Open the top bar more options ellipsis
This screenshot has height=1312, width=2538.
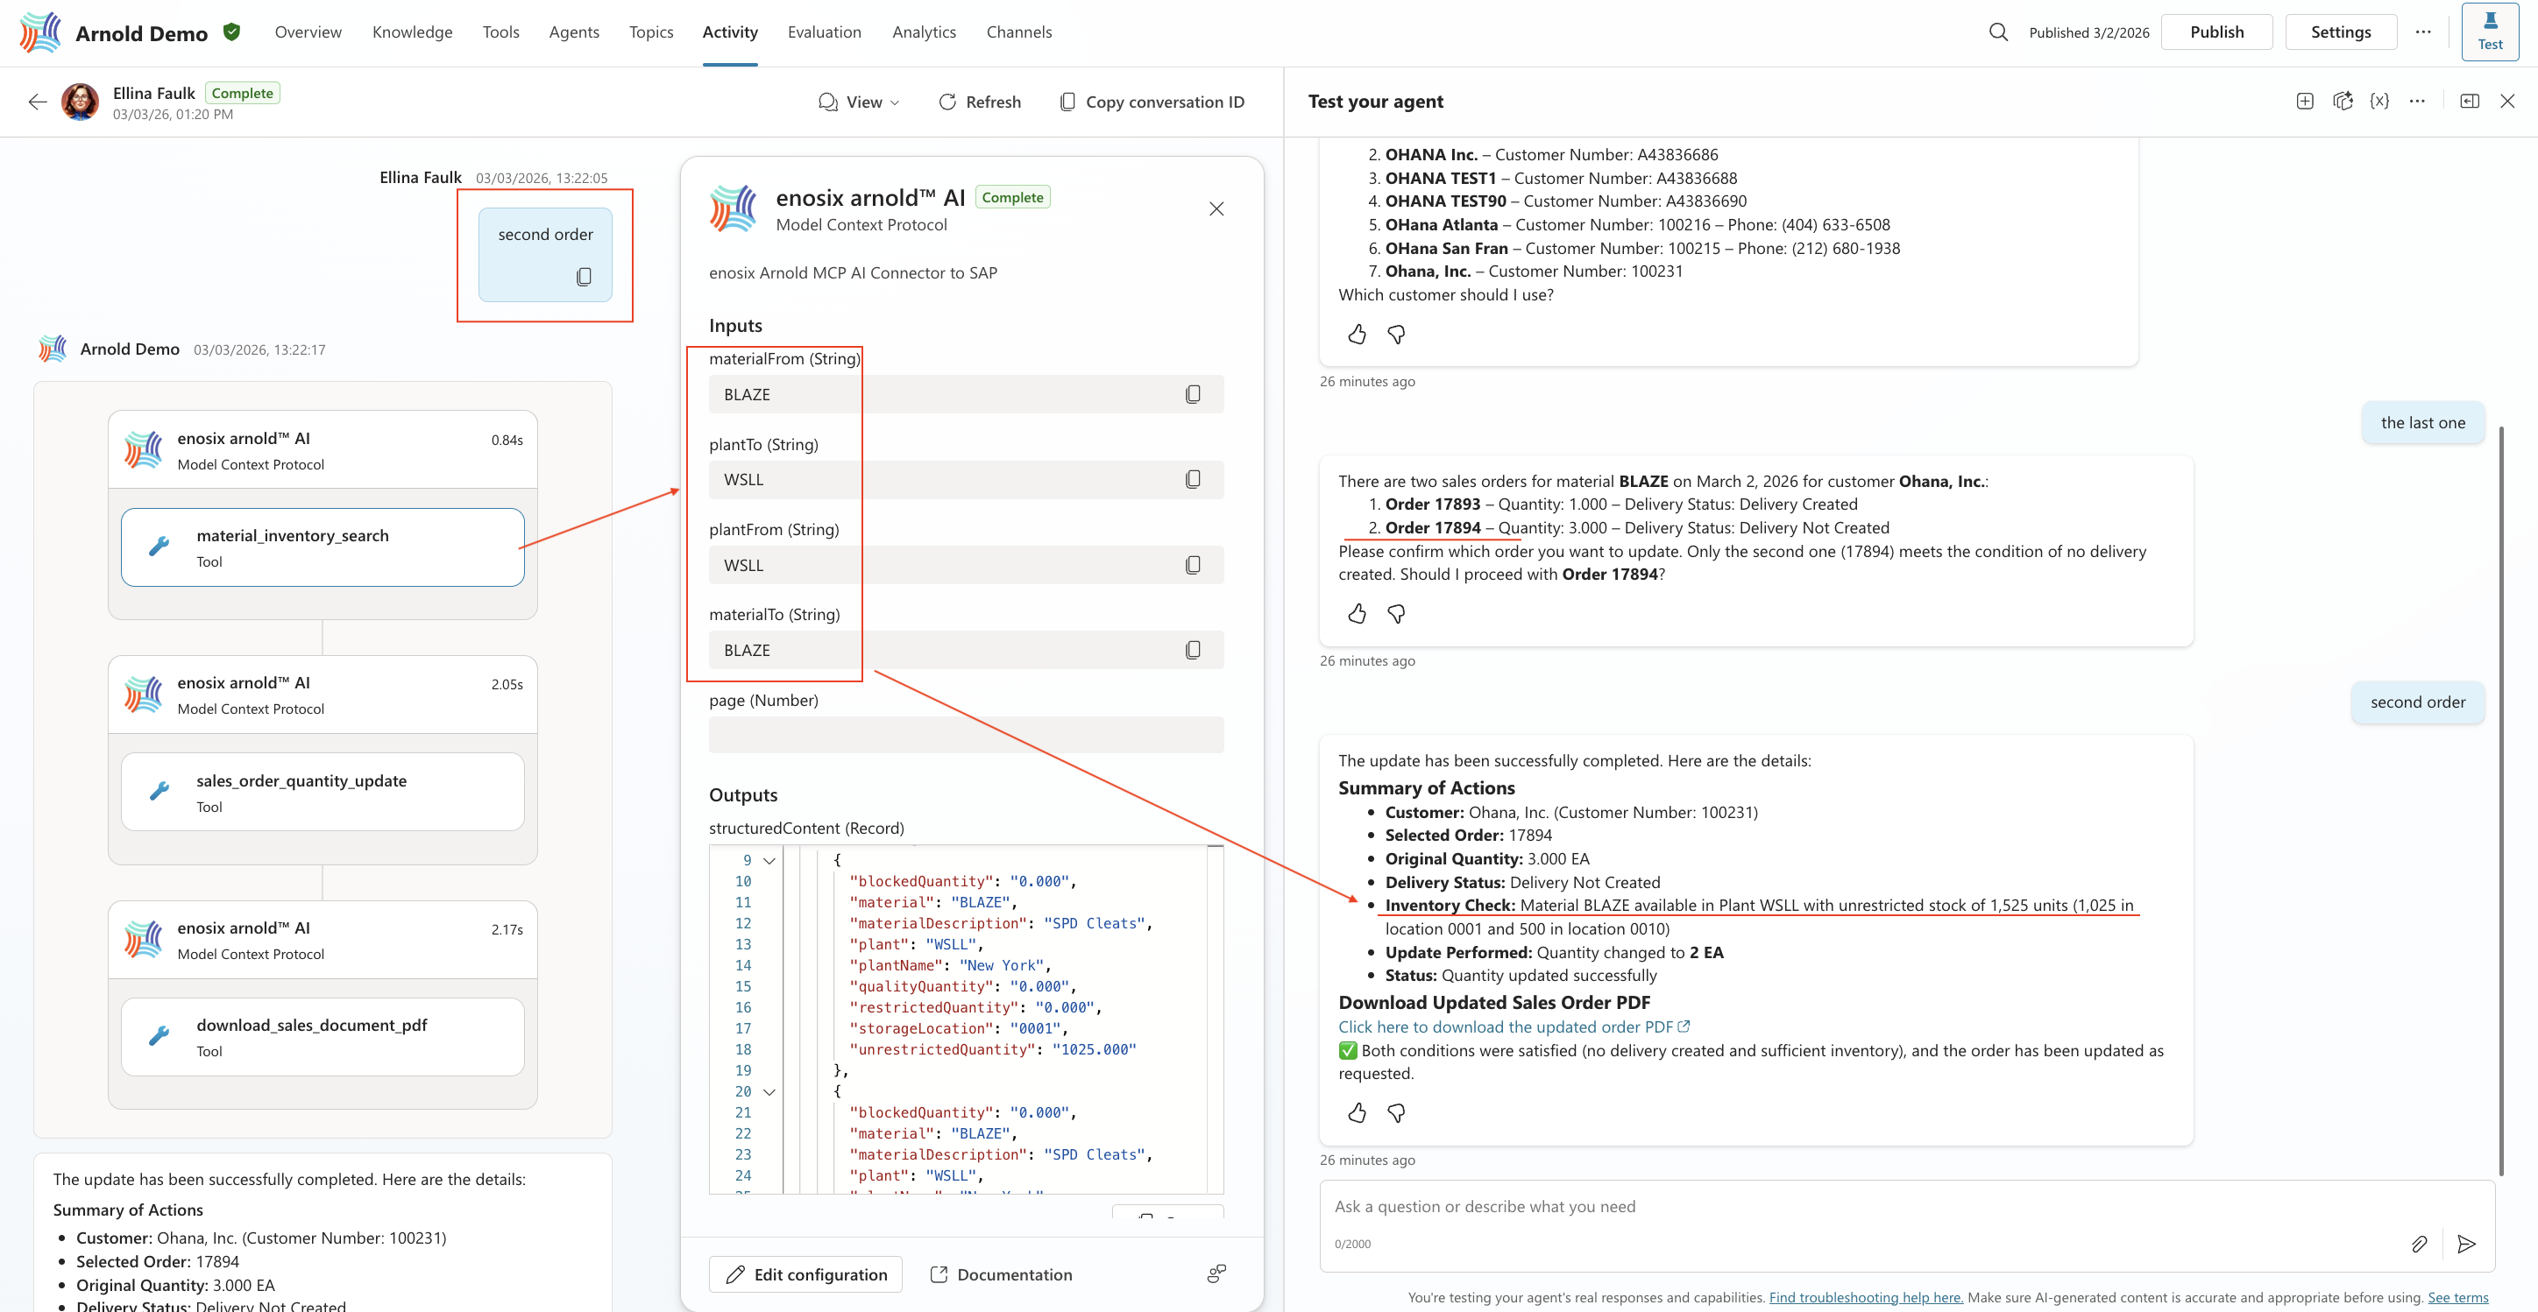coord(2422,32)
